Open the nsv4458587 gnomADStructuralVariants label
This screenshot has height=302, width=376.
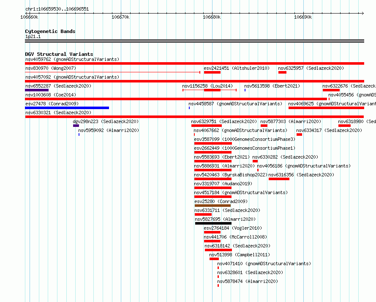pyautogui.click(x=235, y=104)
